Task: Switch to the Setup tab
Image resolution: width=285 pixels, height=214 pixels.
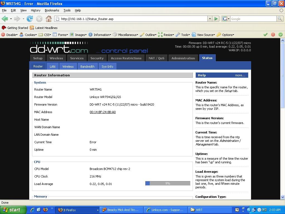Action: (x=38, y=58)
